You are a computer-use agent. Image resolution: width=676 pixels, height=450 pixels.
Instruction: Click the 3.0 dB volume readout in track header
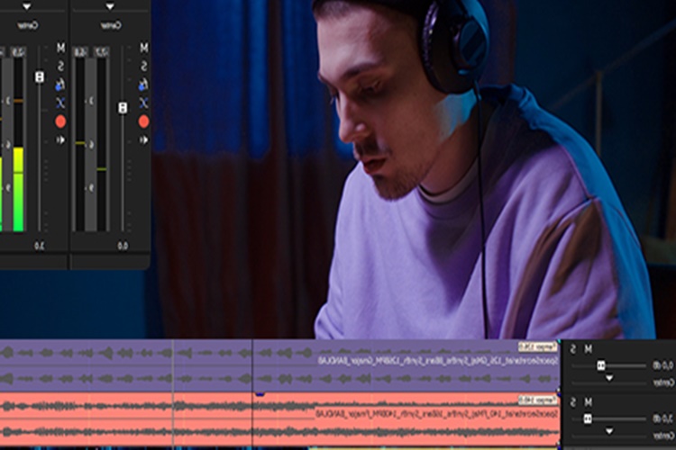coord(663,418)
